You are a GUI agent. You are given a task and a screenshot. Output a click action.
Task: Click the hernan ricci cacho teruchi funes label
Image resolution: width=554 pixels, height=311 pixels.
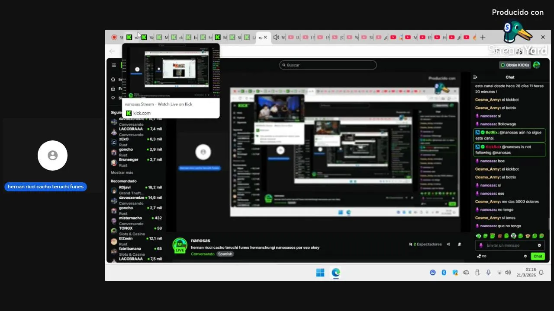45,187
